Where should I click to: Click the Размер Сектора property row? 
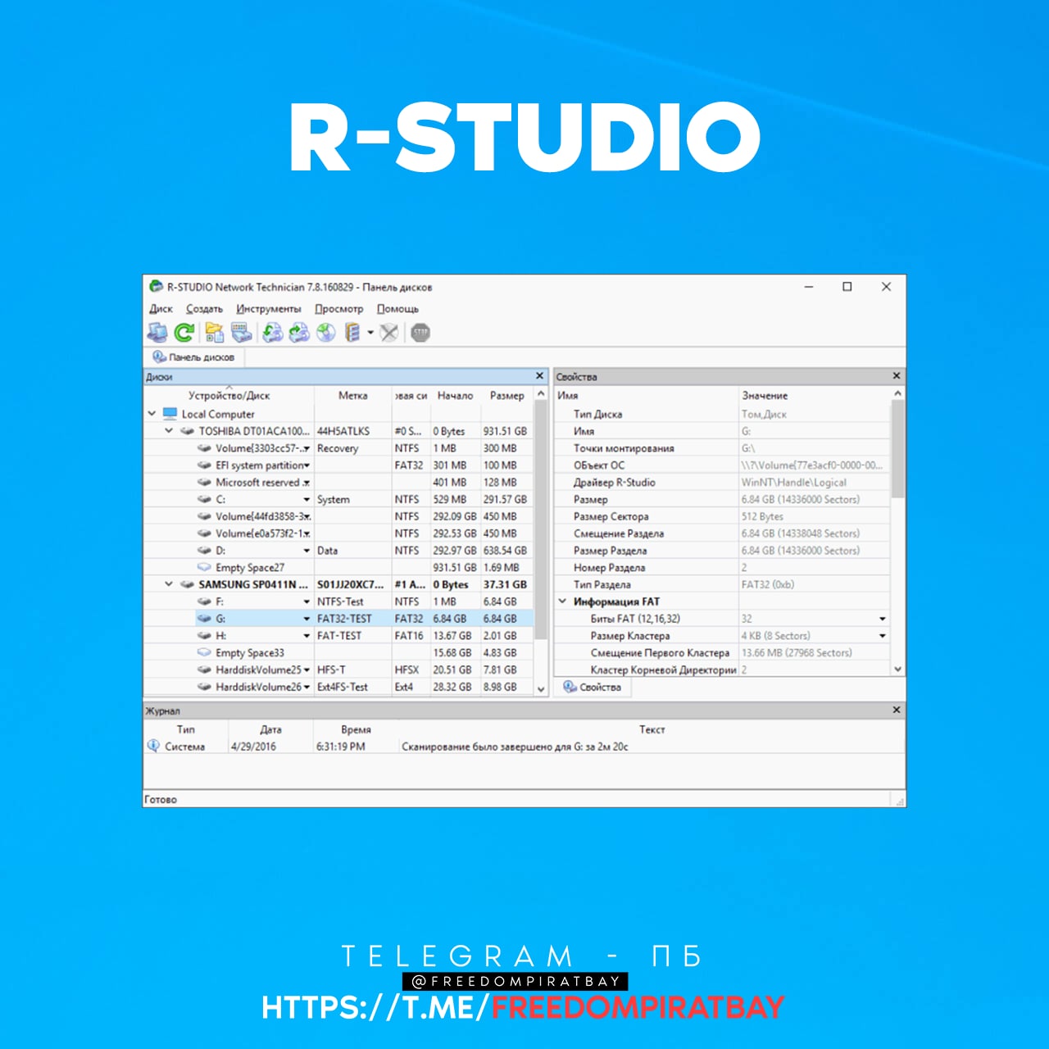click(722, 516)
